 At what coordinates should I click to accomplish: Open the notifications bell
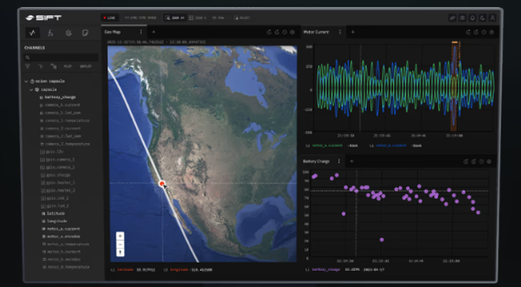click(473, 18)
